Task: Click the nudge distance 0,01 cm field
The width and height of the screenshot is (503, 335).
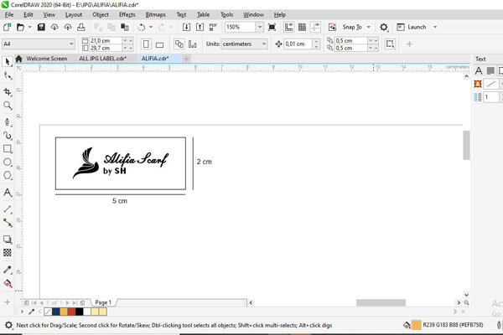Action: click(298, 44)
